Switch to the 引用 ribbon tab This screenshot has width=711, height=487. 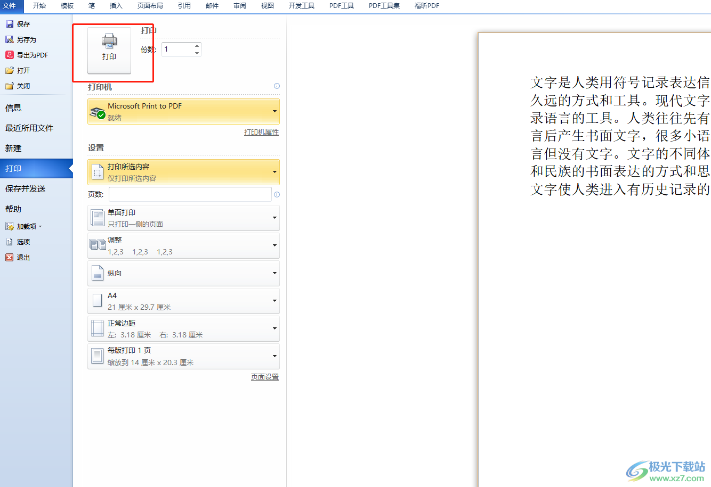coord(184,6)
